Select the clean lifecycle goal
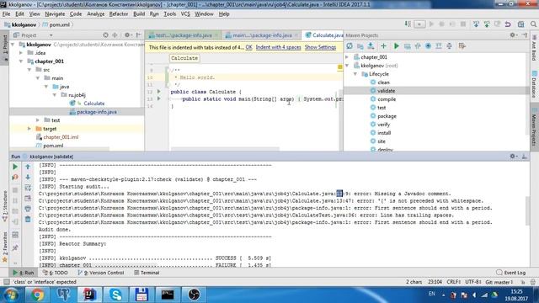This screenshot has width=539, height=303. click(x=383, y=82)
